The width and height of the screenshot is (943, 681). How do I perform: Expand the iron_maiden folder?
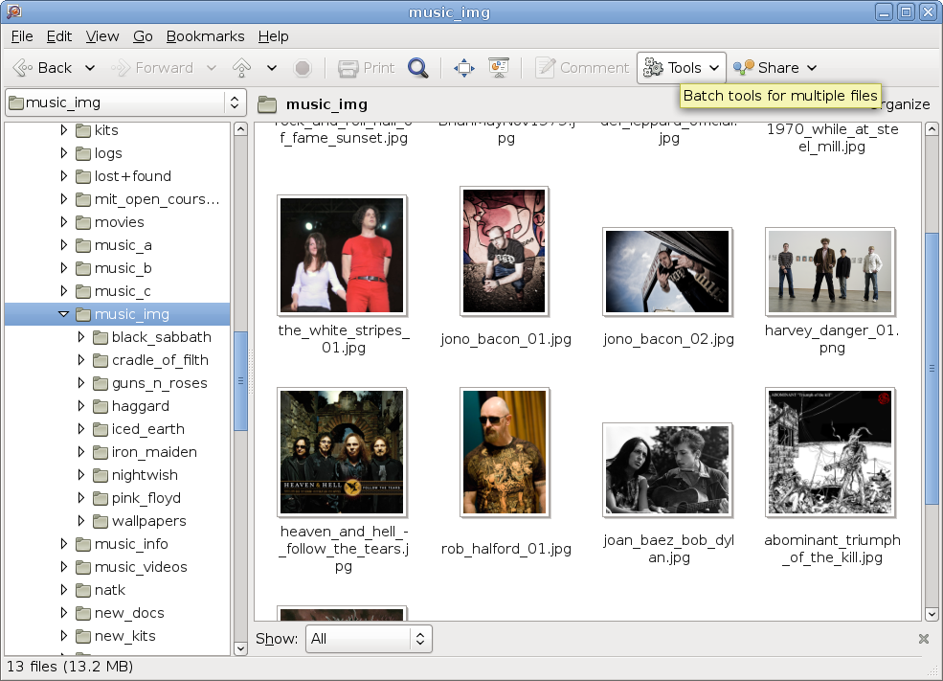point(81,452)
